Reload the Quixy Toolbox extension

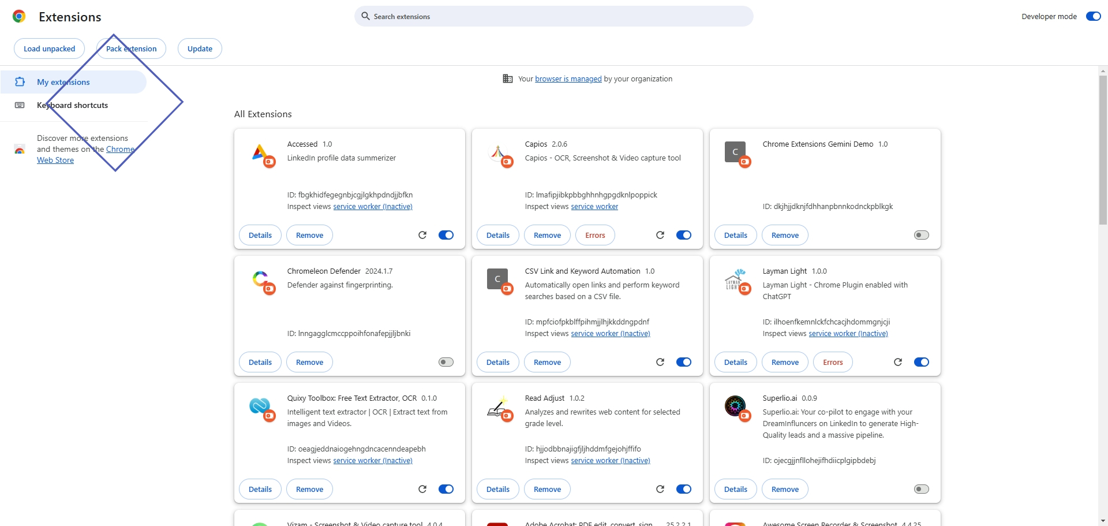[422, 489]
